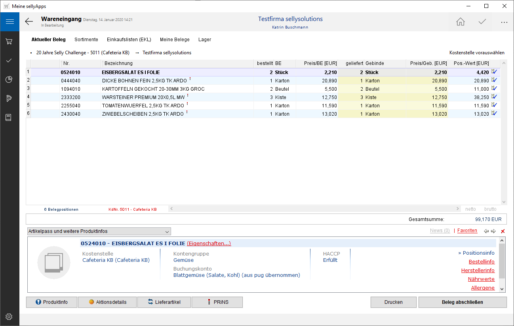This screenshot has height=326, width=514.
Task: Go back using the left arrow
Action: [x=29, y=22]
